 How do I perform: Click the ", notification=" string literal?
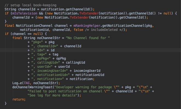pos(48,79)
